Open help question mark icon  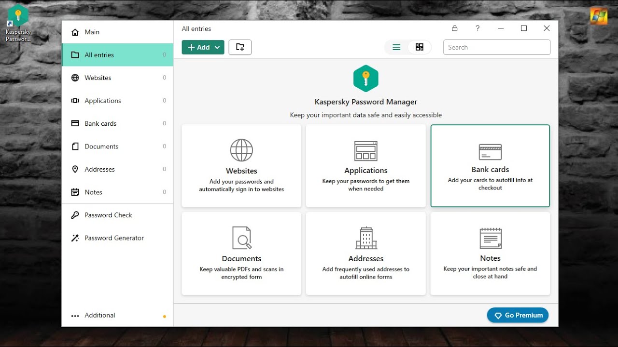[478, 28]
